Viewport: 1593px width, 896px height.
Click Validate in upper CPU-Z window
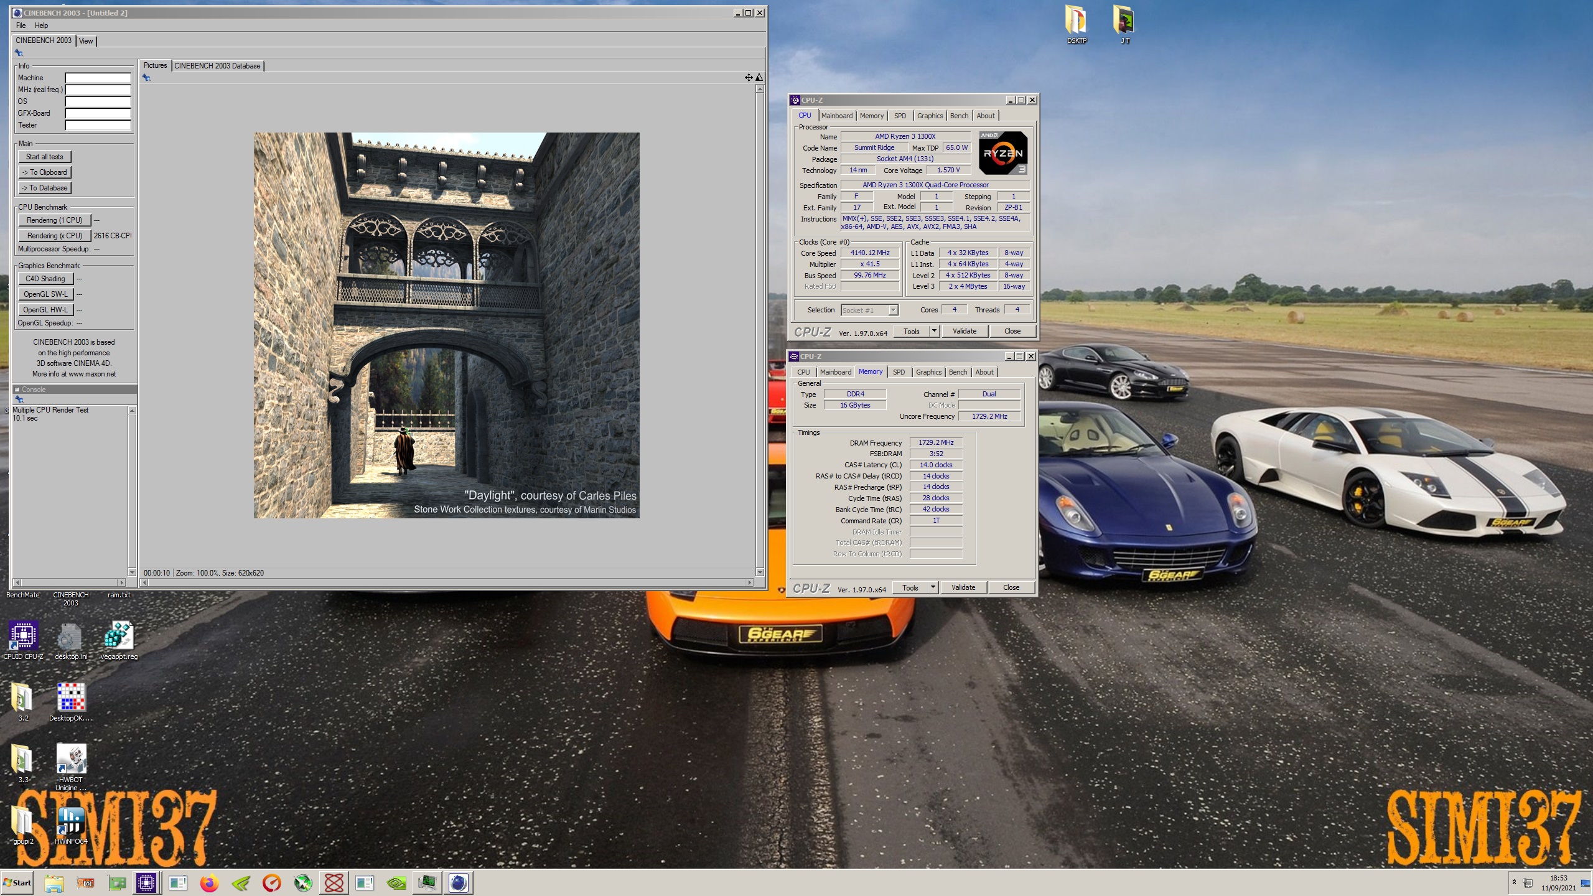pos(964,331)
